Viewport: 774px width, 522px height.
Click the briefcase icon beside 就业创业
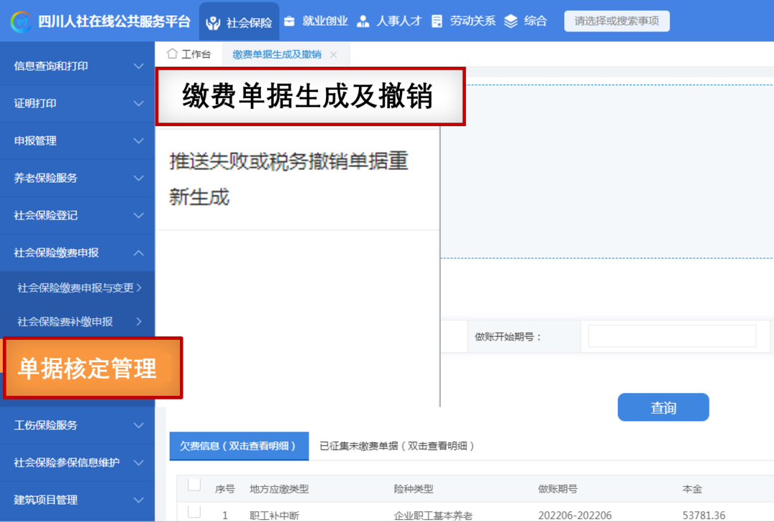click(291, 21)
